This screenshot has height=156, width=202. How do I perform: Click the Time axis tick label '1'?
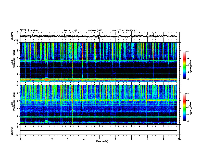click(36, 139)
